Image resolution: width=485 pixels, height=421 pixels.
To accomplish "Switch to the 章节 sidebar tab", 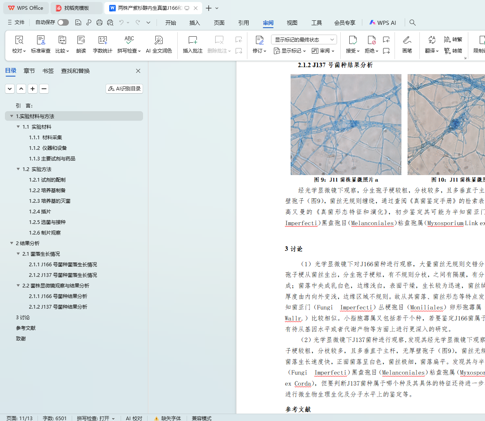I will (29, 71).
